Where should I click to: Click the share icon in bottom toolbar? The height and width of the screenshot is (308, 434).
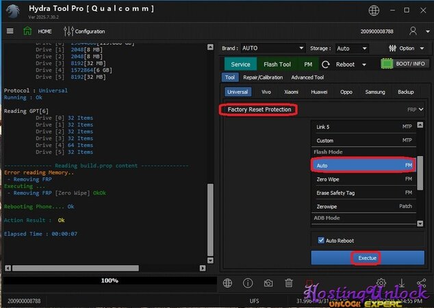coord(421,283)
